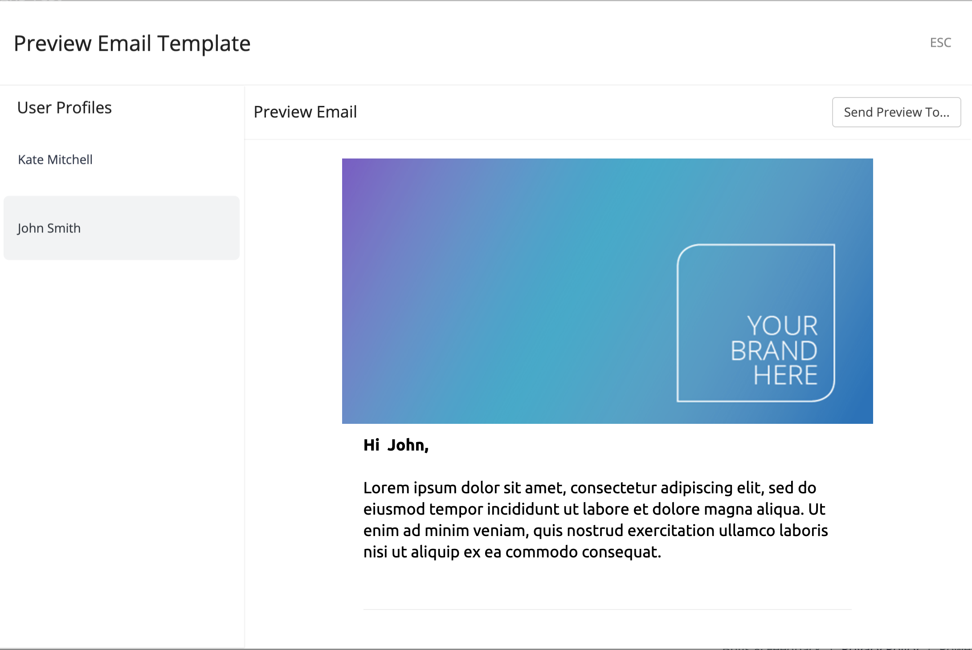Click the word BRAND in the logo
The width and height of the screenshot is (972, 650).
(774, 351)
